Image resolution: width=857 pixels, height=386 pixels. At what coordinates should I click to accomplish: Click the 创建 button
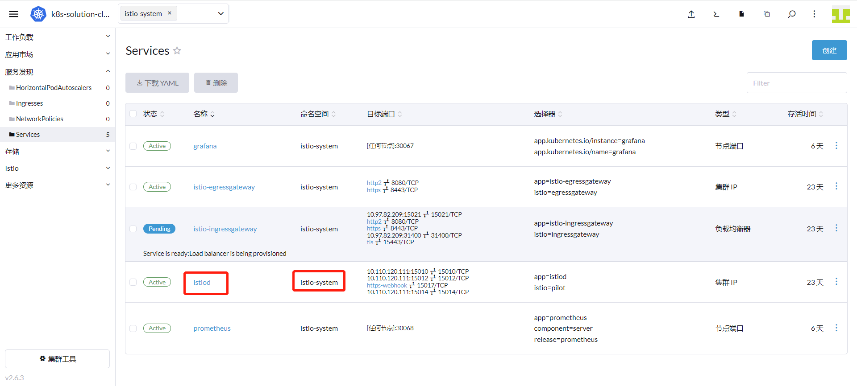[x=829, y=50]
